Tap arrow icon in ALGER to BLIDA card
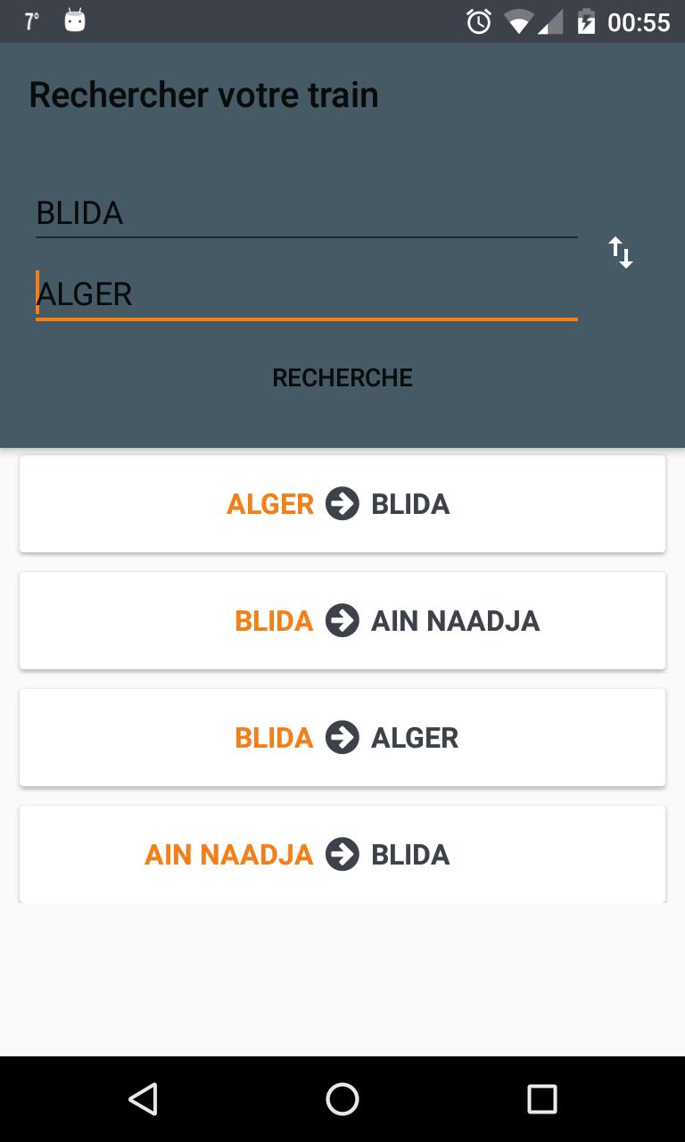The height and width of the screenshot is (1142, 685). [x=342, y=504]
